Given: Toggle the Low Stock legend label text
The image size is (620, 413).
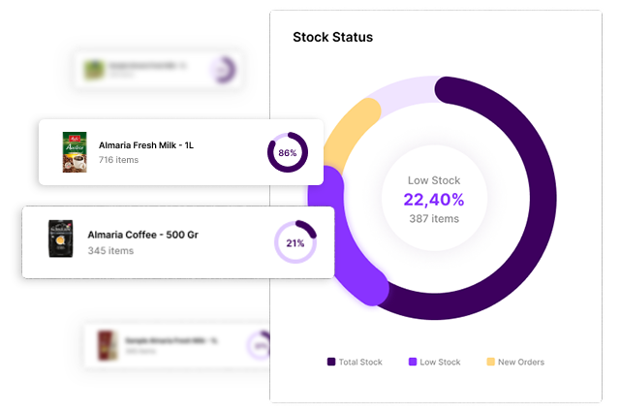Looking at the screenshot, I should tap(443, 362).
